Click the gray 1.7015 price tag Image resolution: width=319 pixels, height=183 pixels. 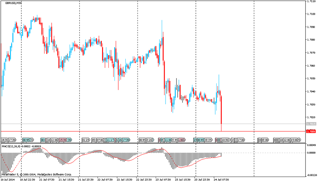(x=311, y=124)
